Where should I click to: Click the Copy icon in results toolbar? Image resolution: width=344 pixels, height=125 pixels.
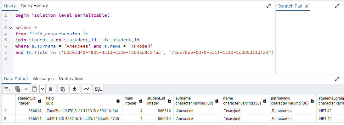coord(18,89)
